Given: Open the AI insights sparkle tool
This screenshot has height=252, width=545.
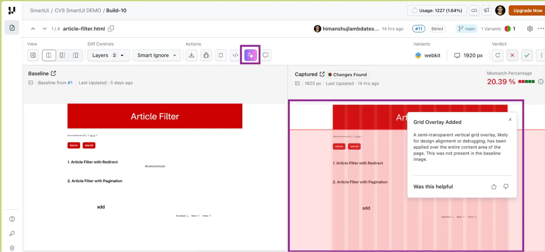Looking at the screenshot, I should 250,55.
